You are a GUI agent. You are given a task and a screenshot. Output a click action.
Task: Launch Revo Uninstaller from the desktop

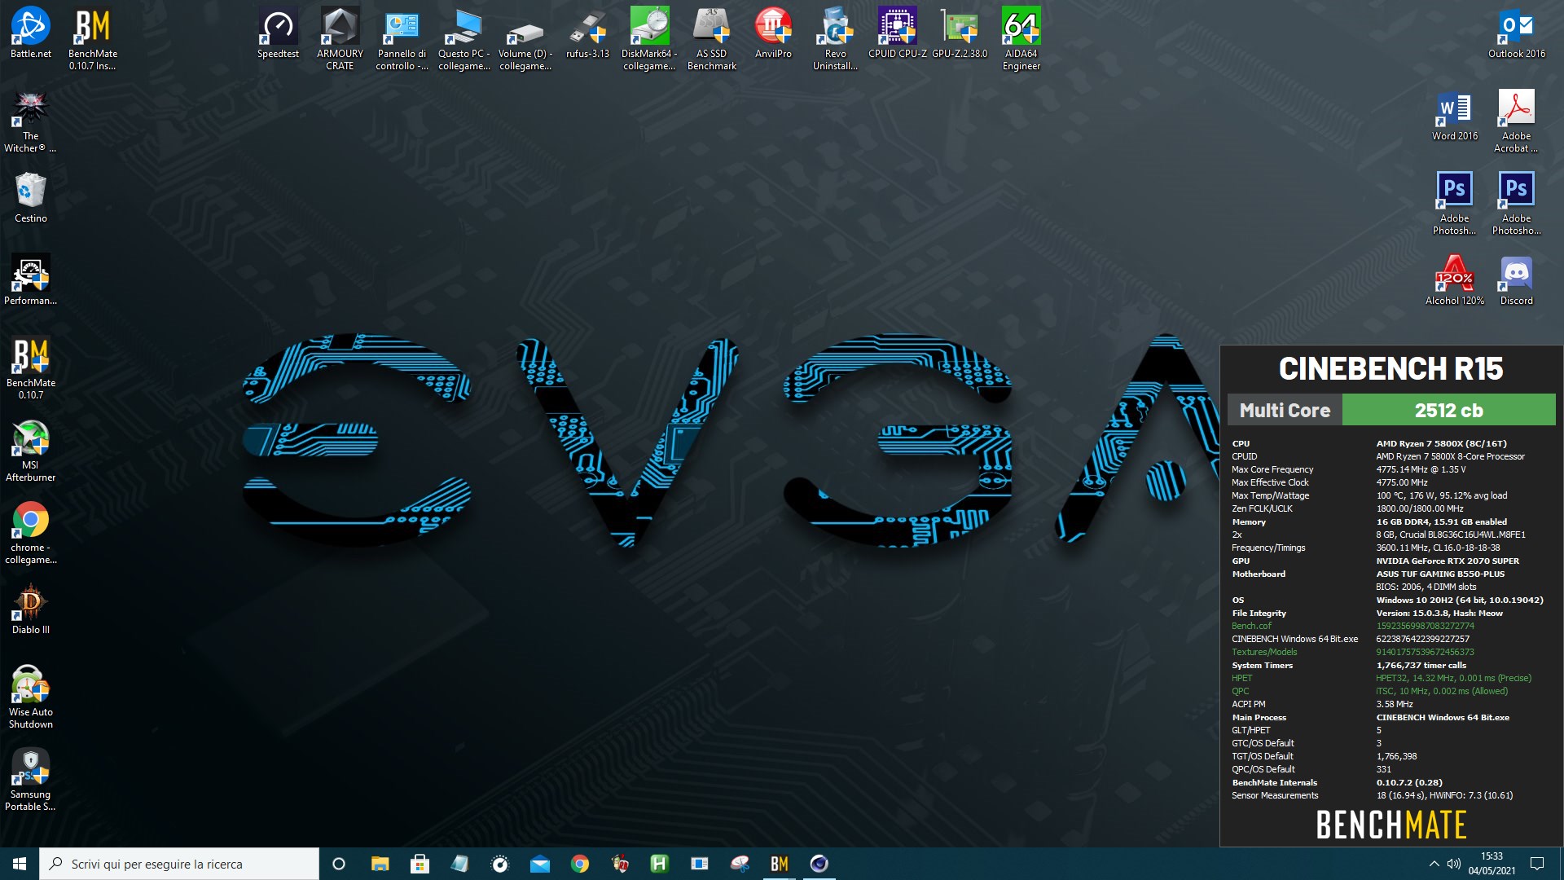pyautogui.click(x=836, y=38)
